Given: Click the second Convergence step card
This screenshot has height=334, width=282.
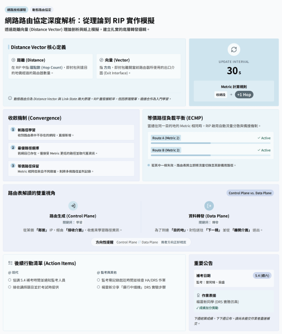Looking at the screenshot, I should coord(71,151).
